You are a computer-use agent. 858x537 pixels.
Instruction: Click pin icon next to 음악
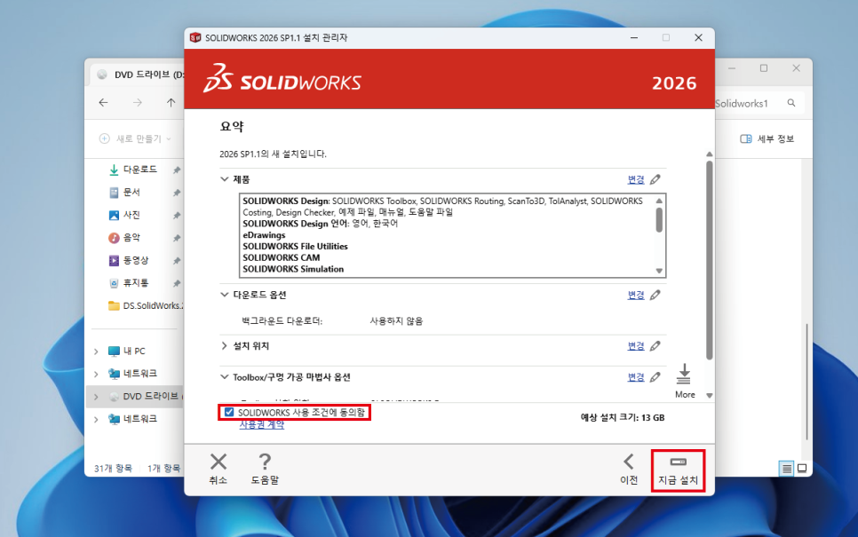click(177, 238)
